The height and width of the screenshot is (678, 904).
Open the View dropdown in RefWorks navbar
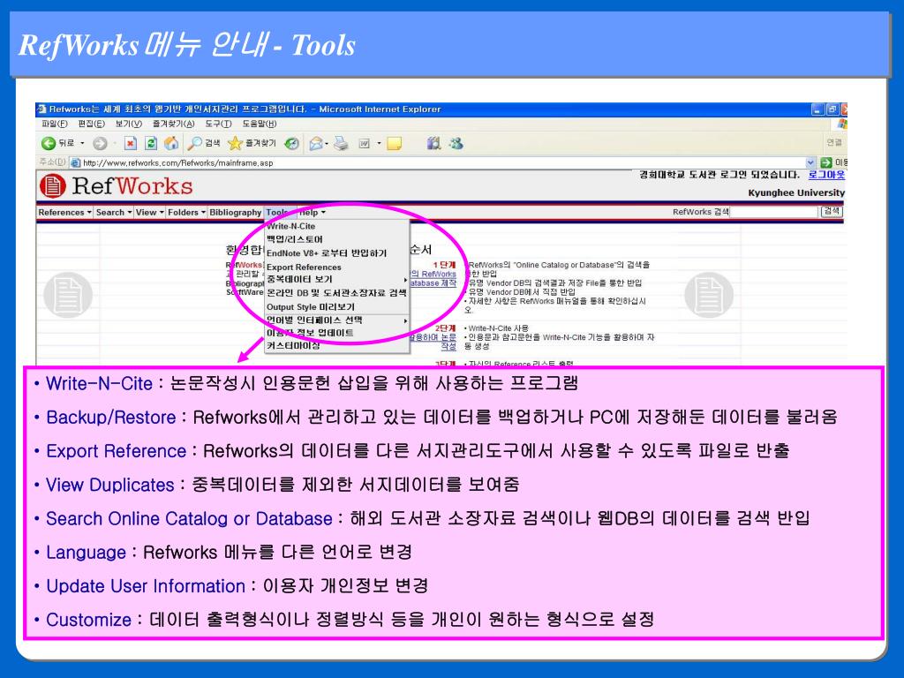point(149,212)
